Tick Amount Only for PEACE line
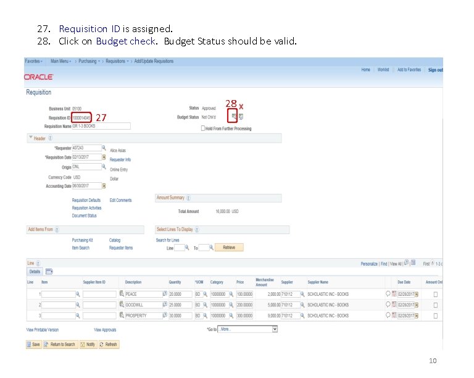Image resolution: width=474 pixels, height=378 pixels. tap(436, 294)
